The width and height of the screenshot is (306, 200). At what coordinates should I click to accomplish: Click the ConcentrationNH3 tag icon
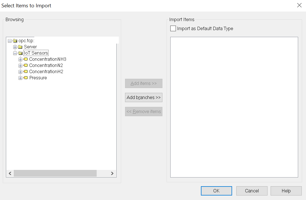(x=26, y=59)
